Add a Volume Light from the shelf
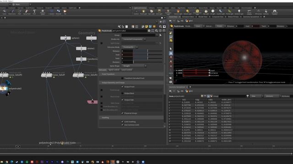Screen dimensions: 293x164 tap(178, 12)
